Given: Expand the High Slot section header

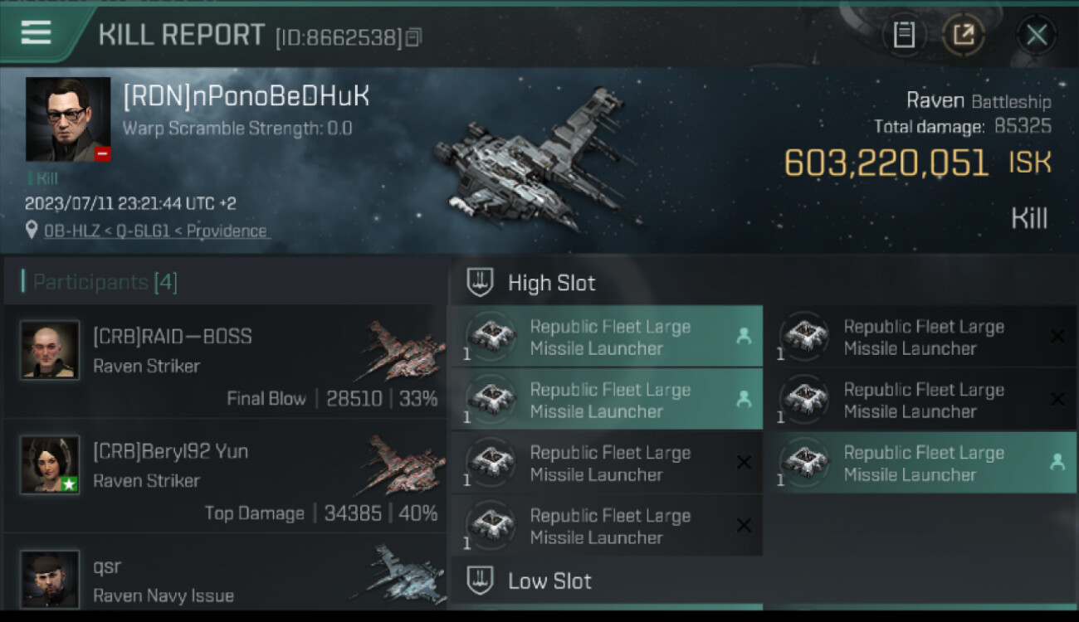Looking at the screenshot, I should [x=763, y=283].
